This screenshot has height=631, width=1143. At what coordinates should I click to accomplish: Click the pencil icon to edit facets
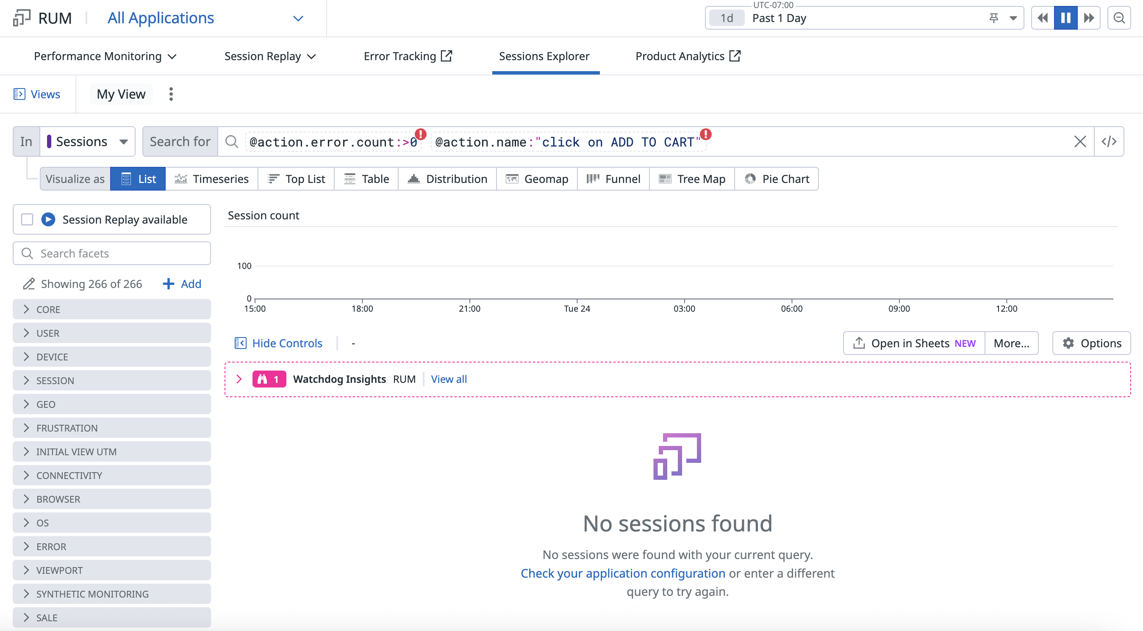click(29, 284)
